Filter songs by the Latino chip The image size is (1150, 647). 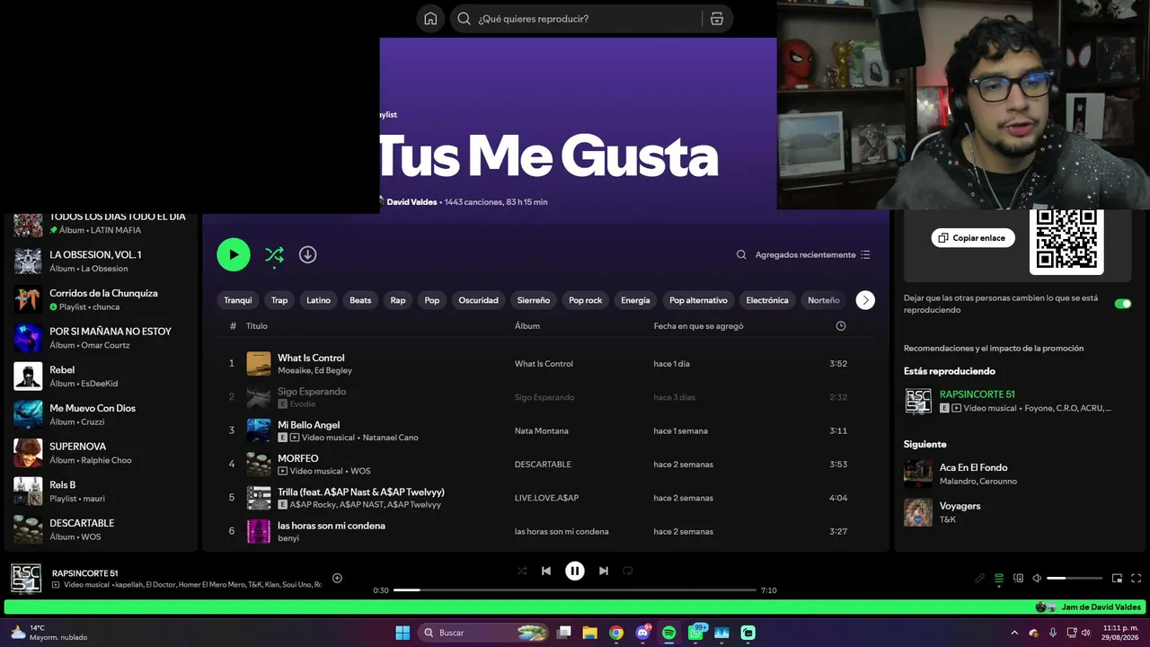(319, 300)
